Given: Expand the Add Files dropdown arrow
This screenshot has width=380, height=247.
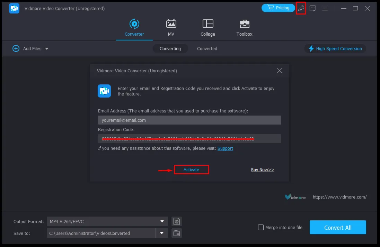Looking at the screenshot, I should tap(47, 49).
